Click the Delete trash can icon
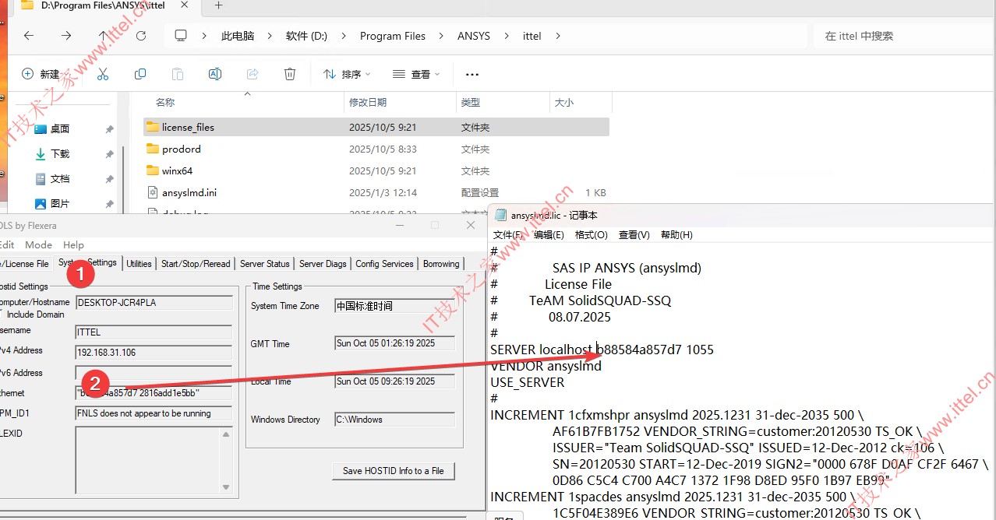Image resolution: width=996 pixels, height=520 pixels. (290, 74)
